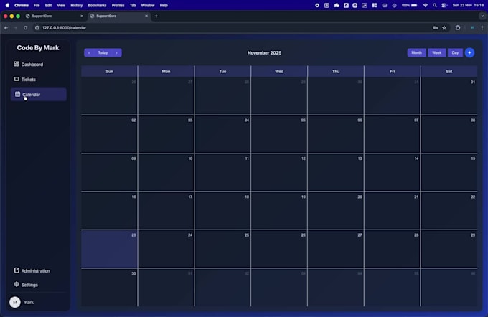Select November 19 day cell
The width and height of the screenshot is (488, 317).
(x=279, y=211)
